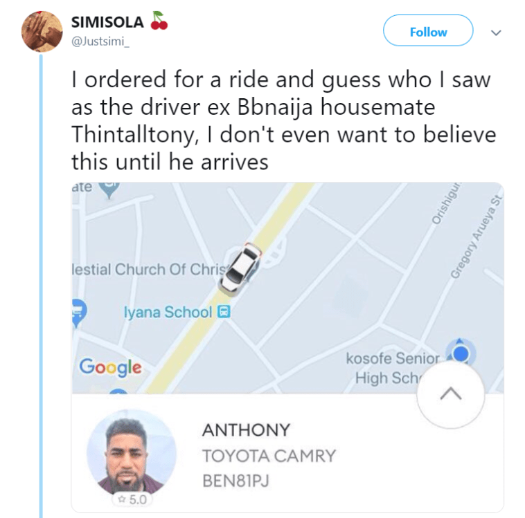Select the Iyana School map label
Viewport: 525px width, 518px height.
(x=167, y=312)
